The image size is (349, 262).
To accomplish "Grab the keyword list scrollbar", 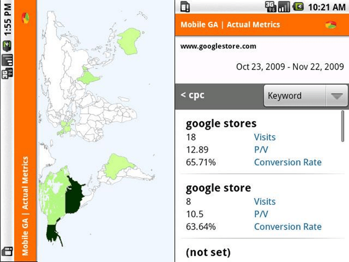I will coord(343,126).
